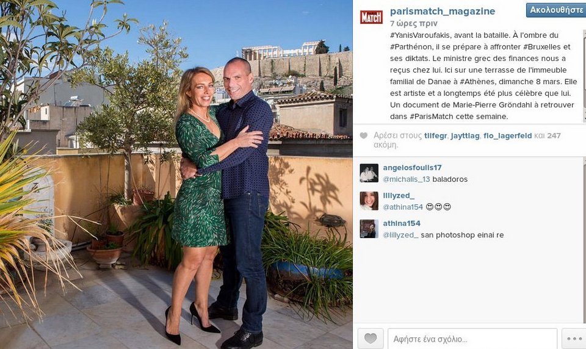Image resolution: width=586 pixels, height=349 pixels.
Task: Open the #ParisMatch hashtag link
Action: tap(432, 116)
